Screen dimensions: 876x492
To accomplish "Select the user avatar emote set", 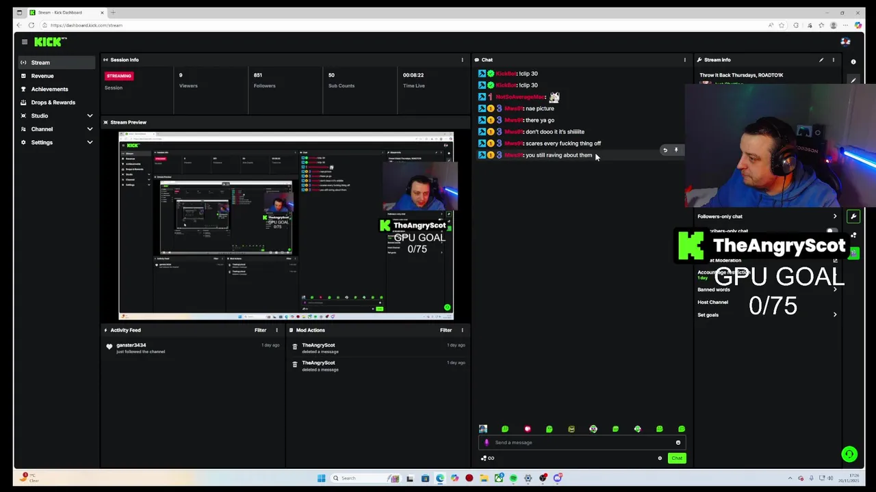I will [483, 429].
